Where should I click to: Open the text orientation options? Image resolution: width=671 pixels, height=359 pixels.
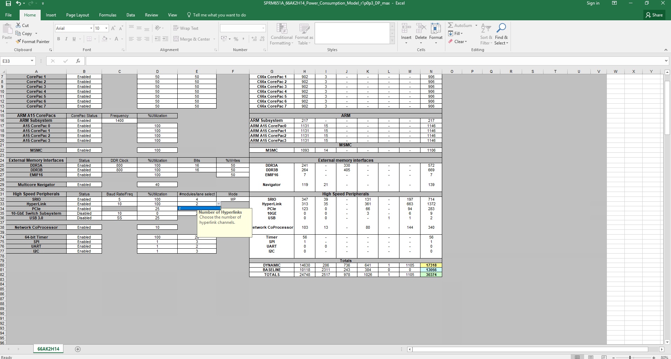(x=159, y=28)
